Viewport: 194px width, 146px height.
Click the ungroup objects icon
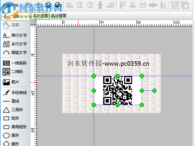pos(185,5)
